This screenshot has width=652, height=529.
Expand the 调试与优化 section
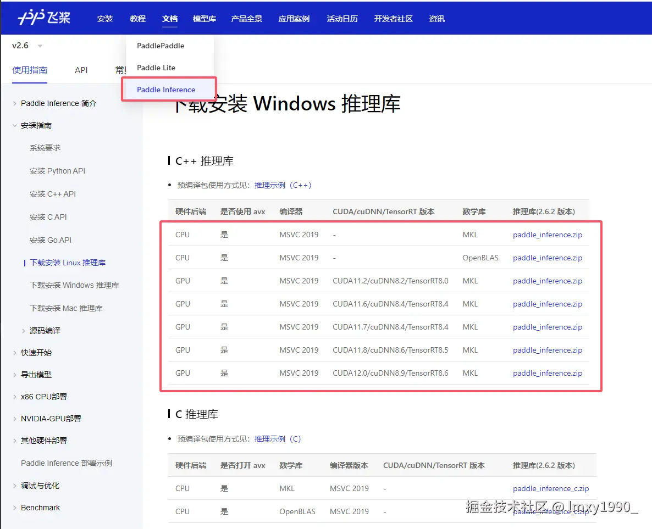pos(40,486)
